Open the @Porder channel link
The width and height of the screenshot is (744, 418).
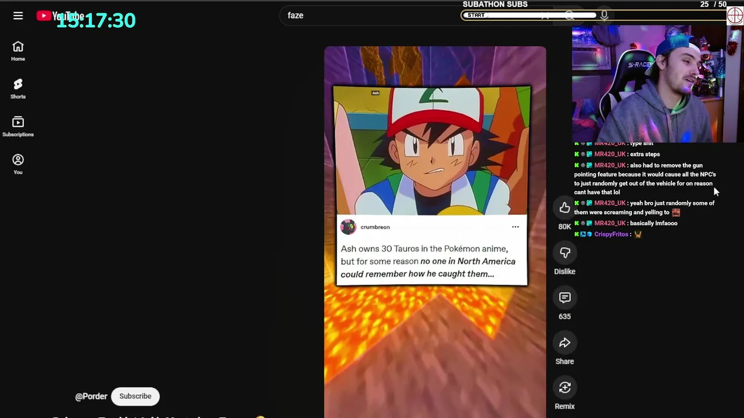[x=91, y=396]
